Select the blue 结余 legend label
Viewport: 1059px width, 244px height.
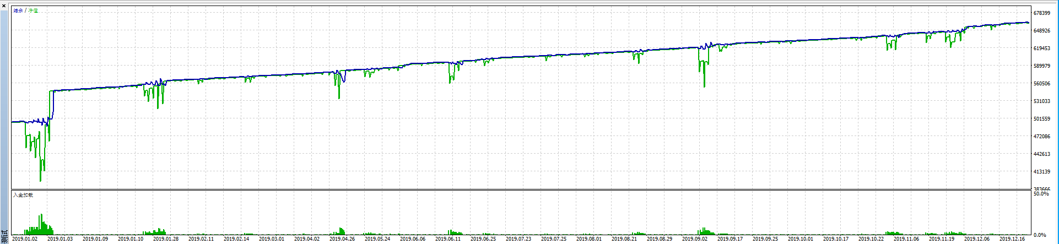18,11
